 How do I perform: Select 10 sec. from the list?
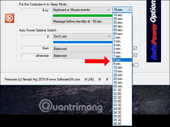122,15
